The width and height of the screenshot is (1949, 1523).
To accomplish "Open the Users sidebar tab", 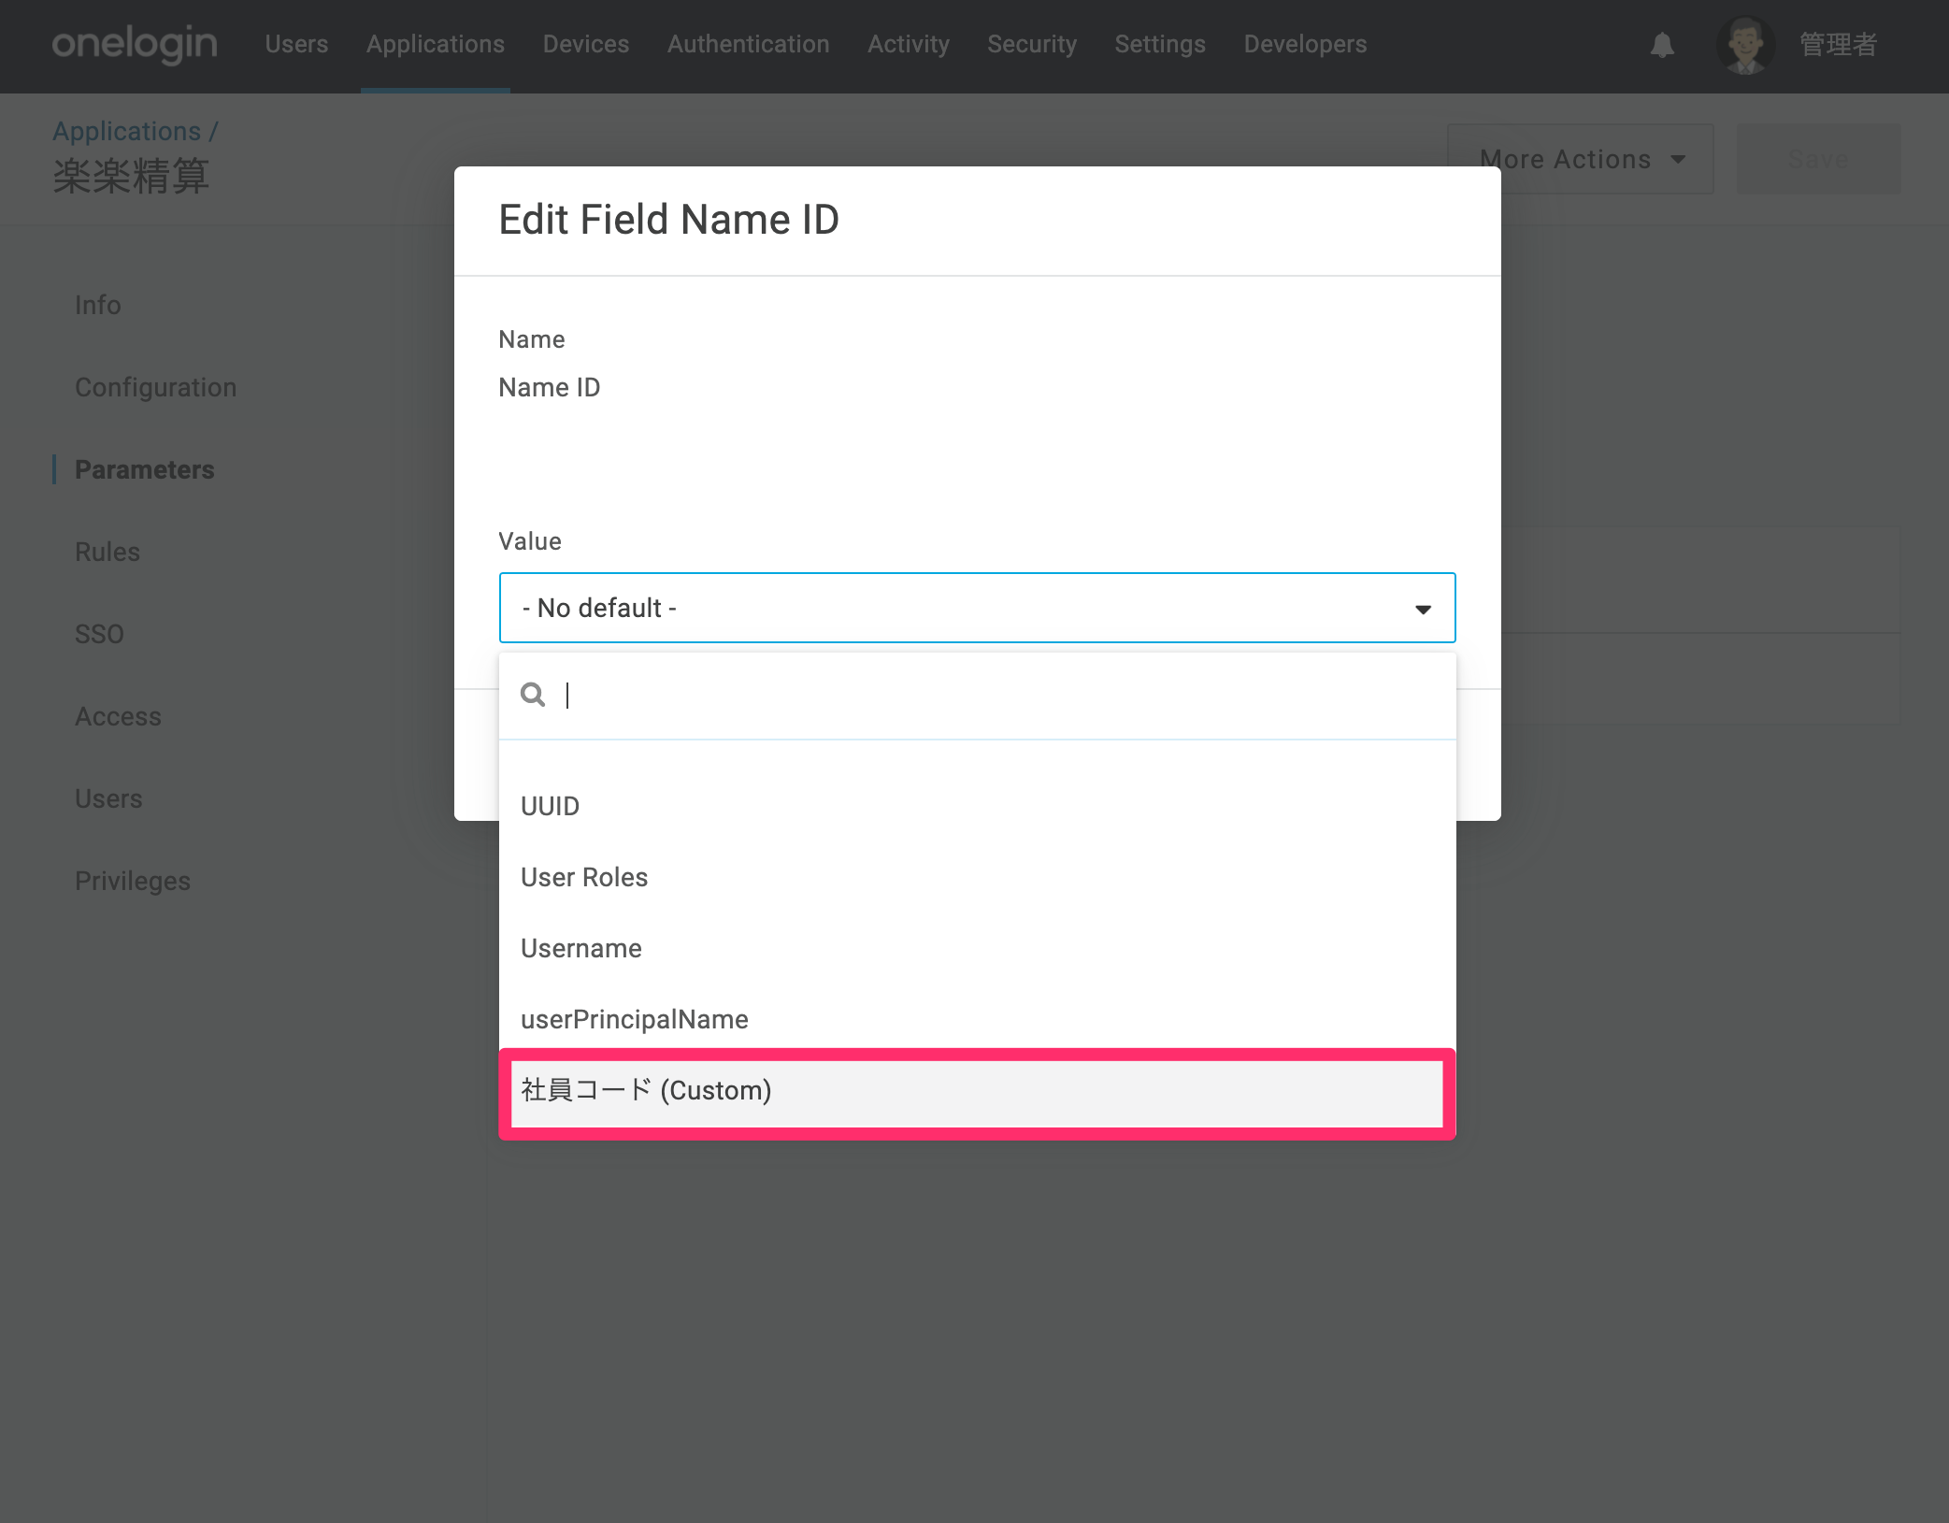I will pyautogui.click(x=108, y=798).
